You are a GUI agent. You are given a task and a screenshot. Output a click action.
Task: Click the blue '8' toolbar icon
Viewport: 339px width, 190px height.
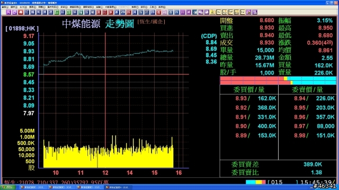pos(117,12)
